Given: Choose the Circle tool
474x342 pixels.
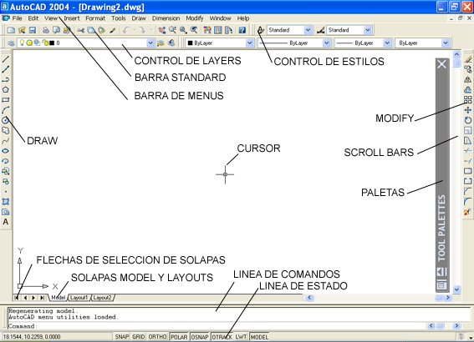Looking at the screenshot, I should coord(6,120).
